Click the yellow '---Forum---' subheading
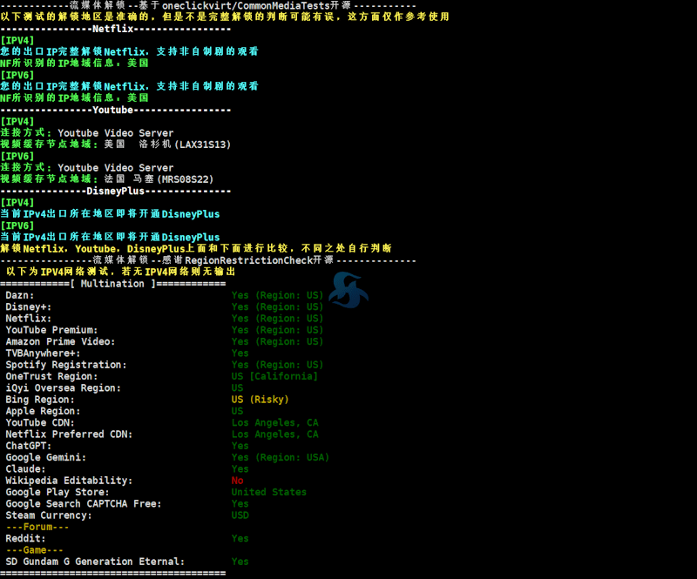The height and width of the screenshot is (579, 697). (37, 527)
